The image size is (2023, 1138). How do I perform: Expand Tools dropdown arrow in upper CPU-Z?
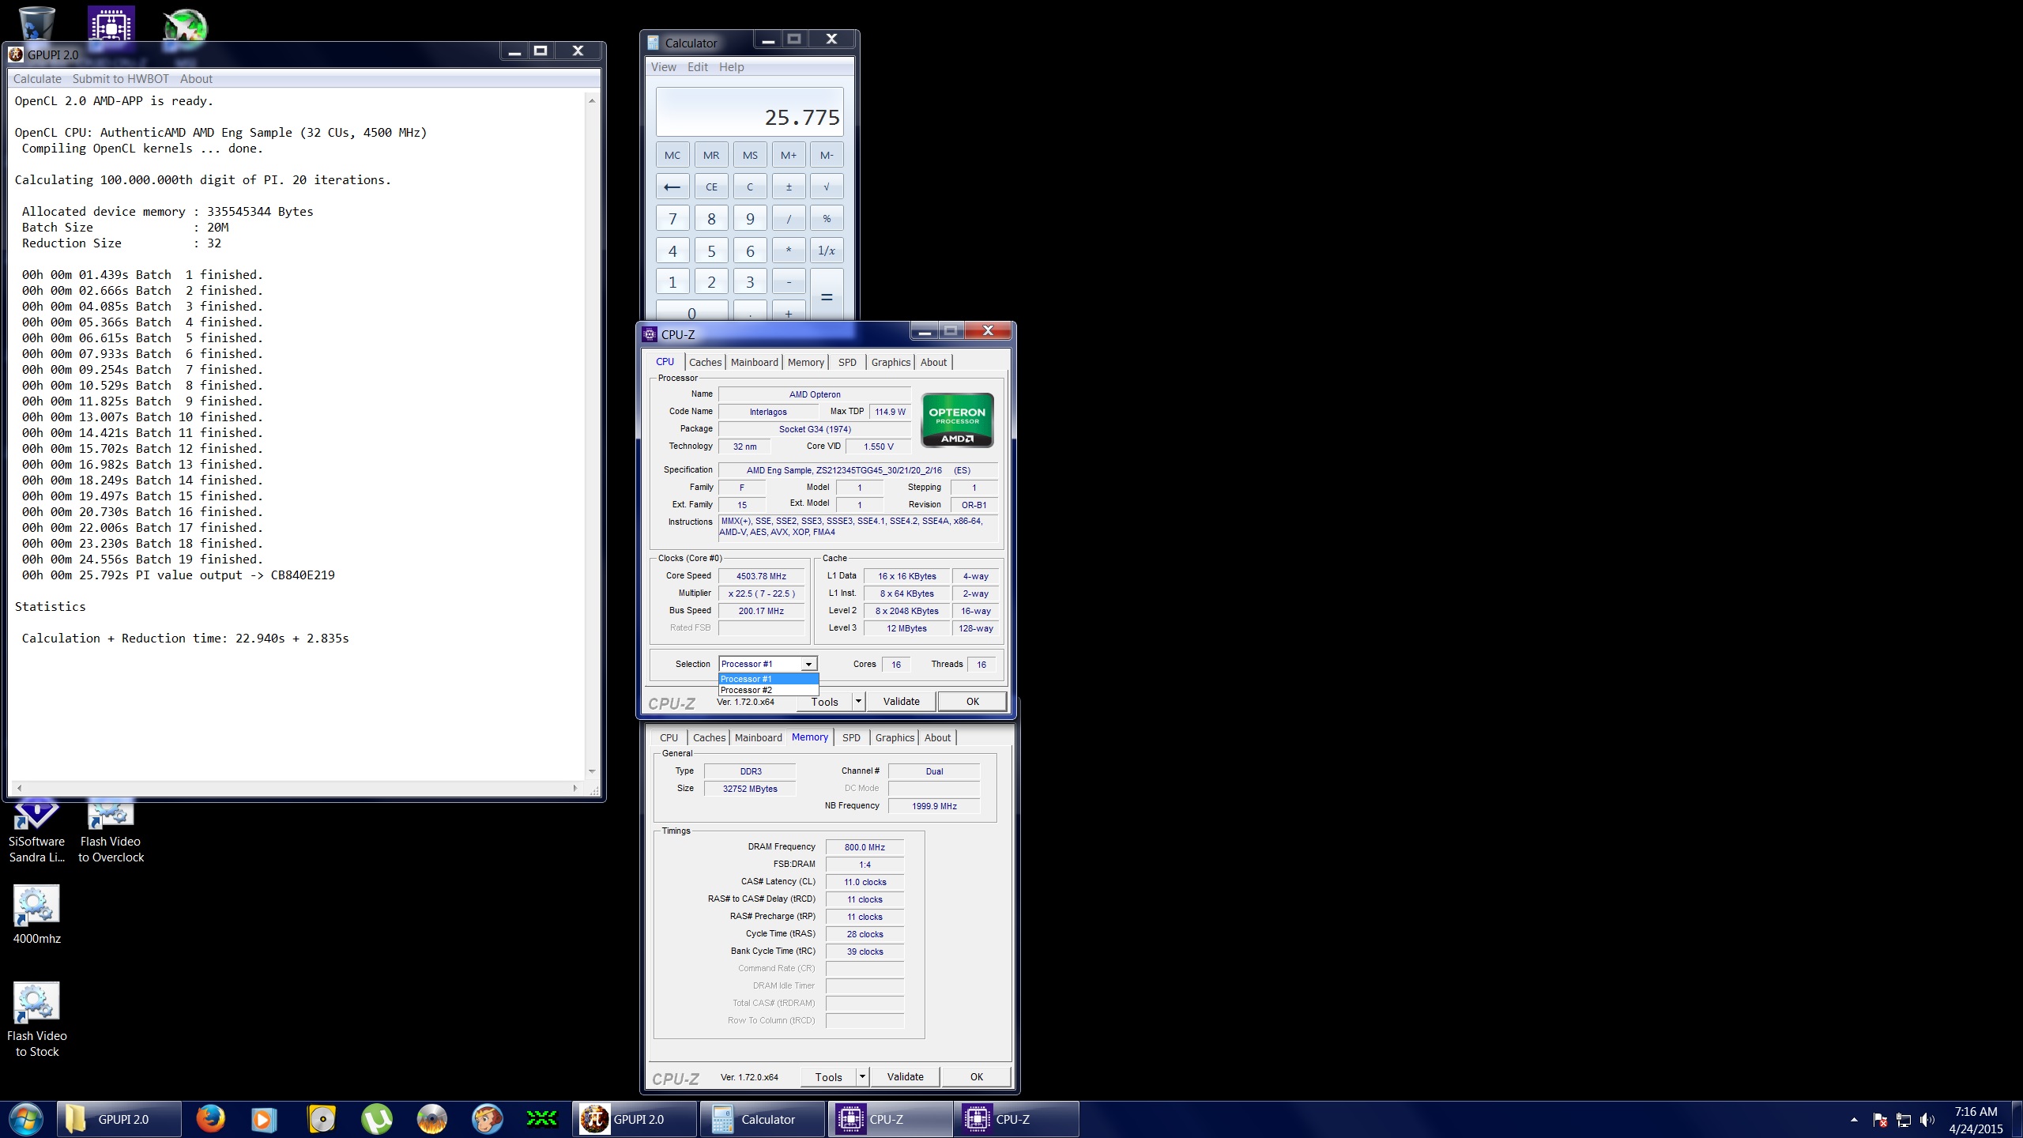[858, 701]
